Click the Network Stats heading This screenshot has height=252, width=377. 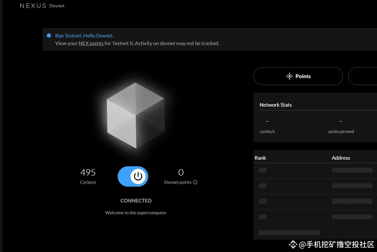tap(275, 105)
